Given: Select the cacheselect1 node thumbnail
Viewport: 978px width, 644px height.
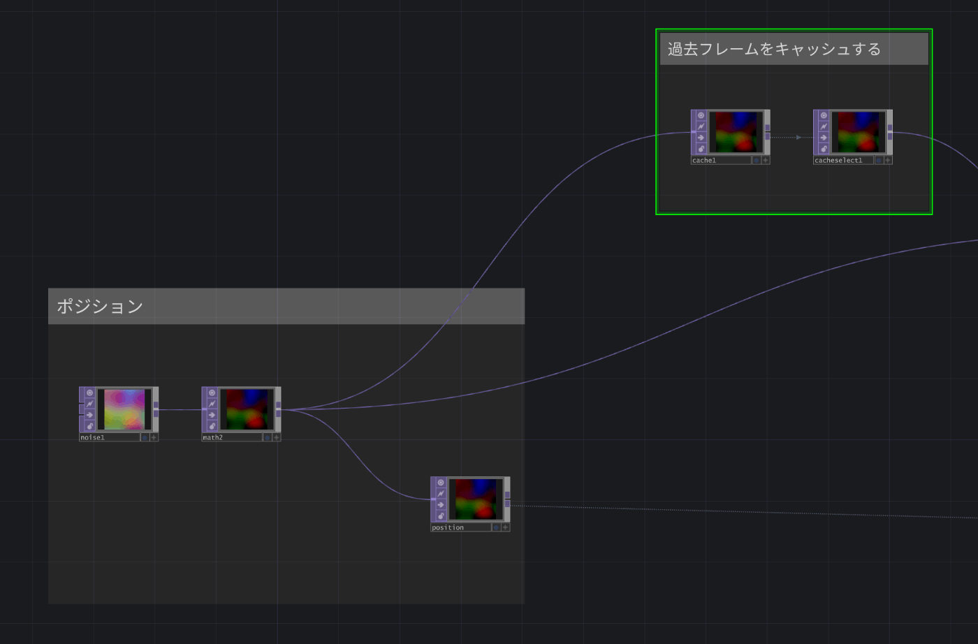Looking at the screenshot, I should coord(858,132).
